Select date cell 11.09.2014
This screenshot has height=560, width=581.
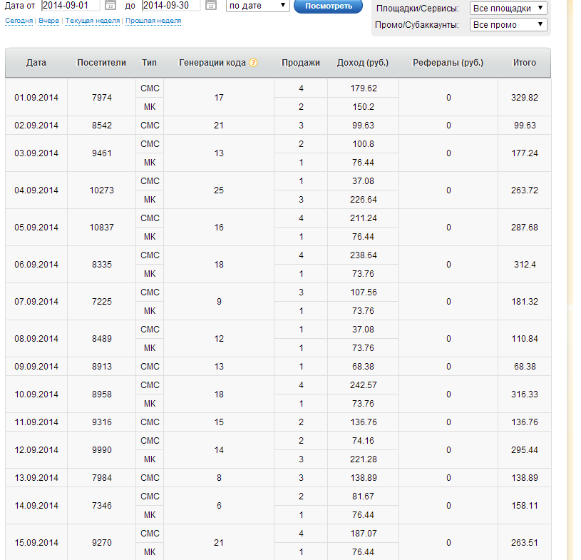coord(36,422)
